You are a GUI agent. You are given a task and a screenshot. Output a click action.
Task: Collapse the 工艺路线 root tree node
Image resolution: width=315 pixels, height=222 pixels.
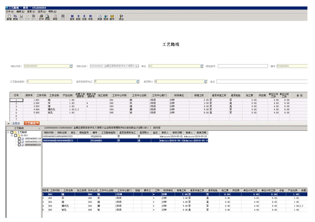click(x=8, y=132)
